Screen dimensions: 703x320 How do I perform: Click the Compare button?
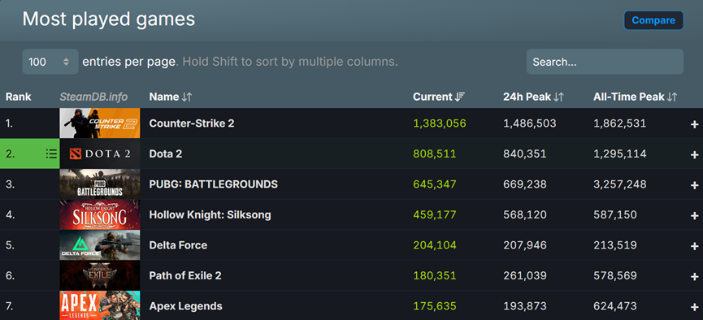point(653,20)
